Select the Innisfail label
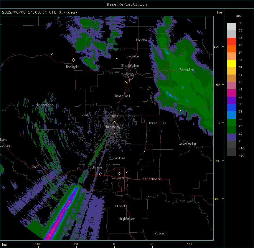Screen dimensions: 254x248 122,96
